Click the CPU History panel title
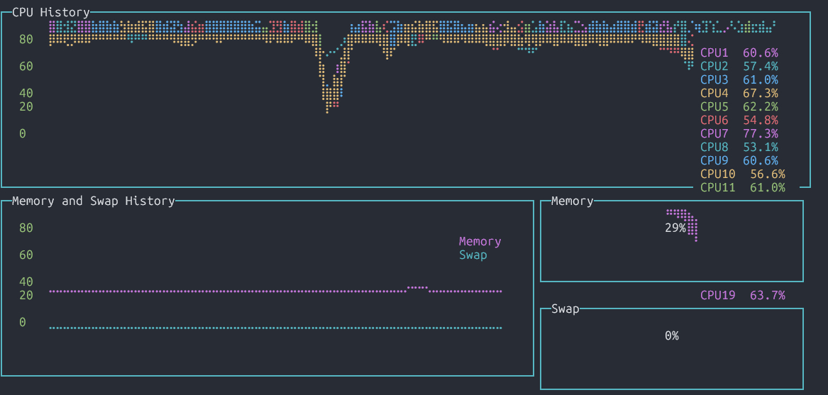Screen dimensions: 828x395 tap(51, 12)
